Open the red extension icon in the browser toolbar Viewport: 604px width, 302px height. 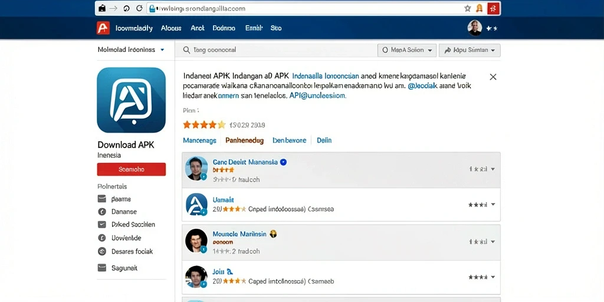493,8
